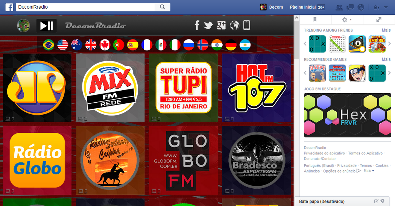Select the Brazil flag
395x206 pixels.
(x=49, y=45)
